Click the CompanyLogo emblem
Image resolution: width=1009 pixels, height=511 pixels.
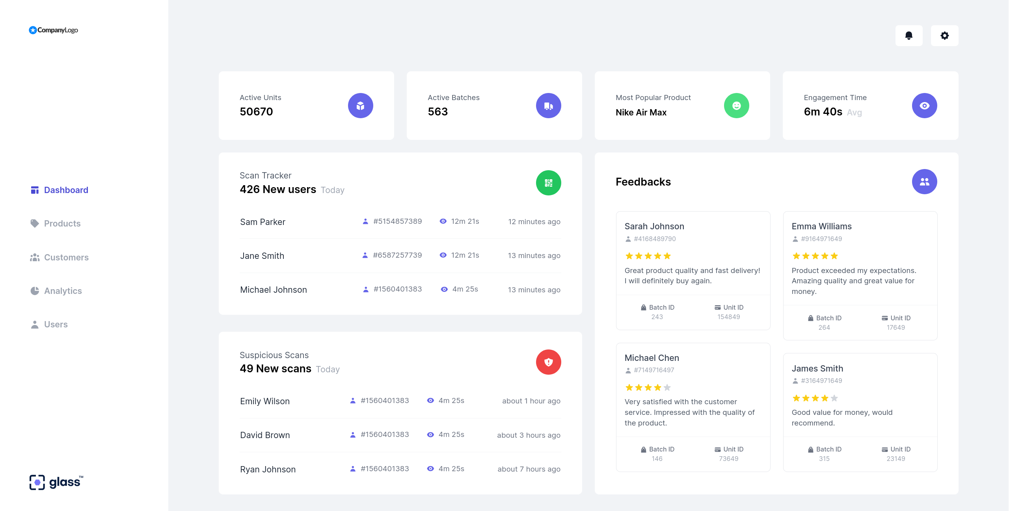click(32, 30)
